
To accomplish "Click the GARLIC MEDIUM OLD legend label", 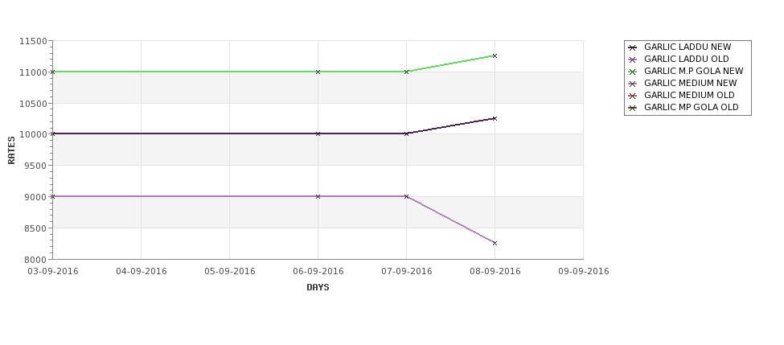I will click(x=689, y=95).
